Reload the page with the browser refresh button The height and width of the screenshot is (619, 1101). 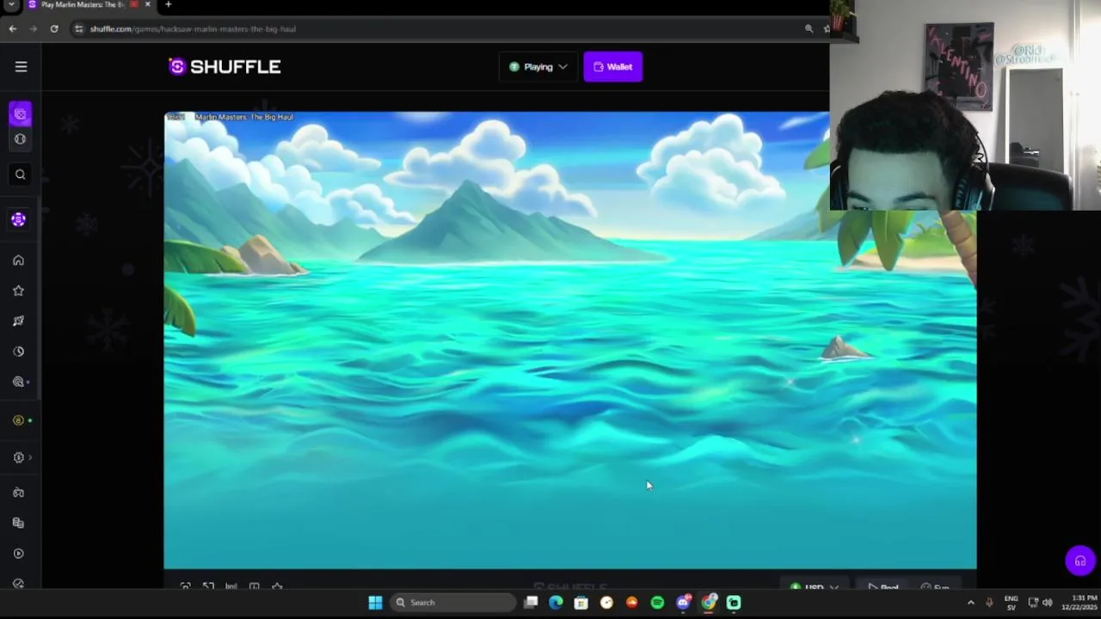coord(54,28)
